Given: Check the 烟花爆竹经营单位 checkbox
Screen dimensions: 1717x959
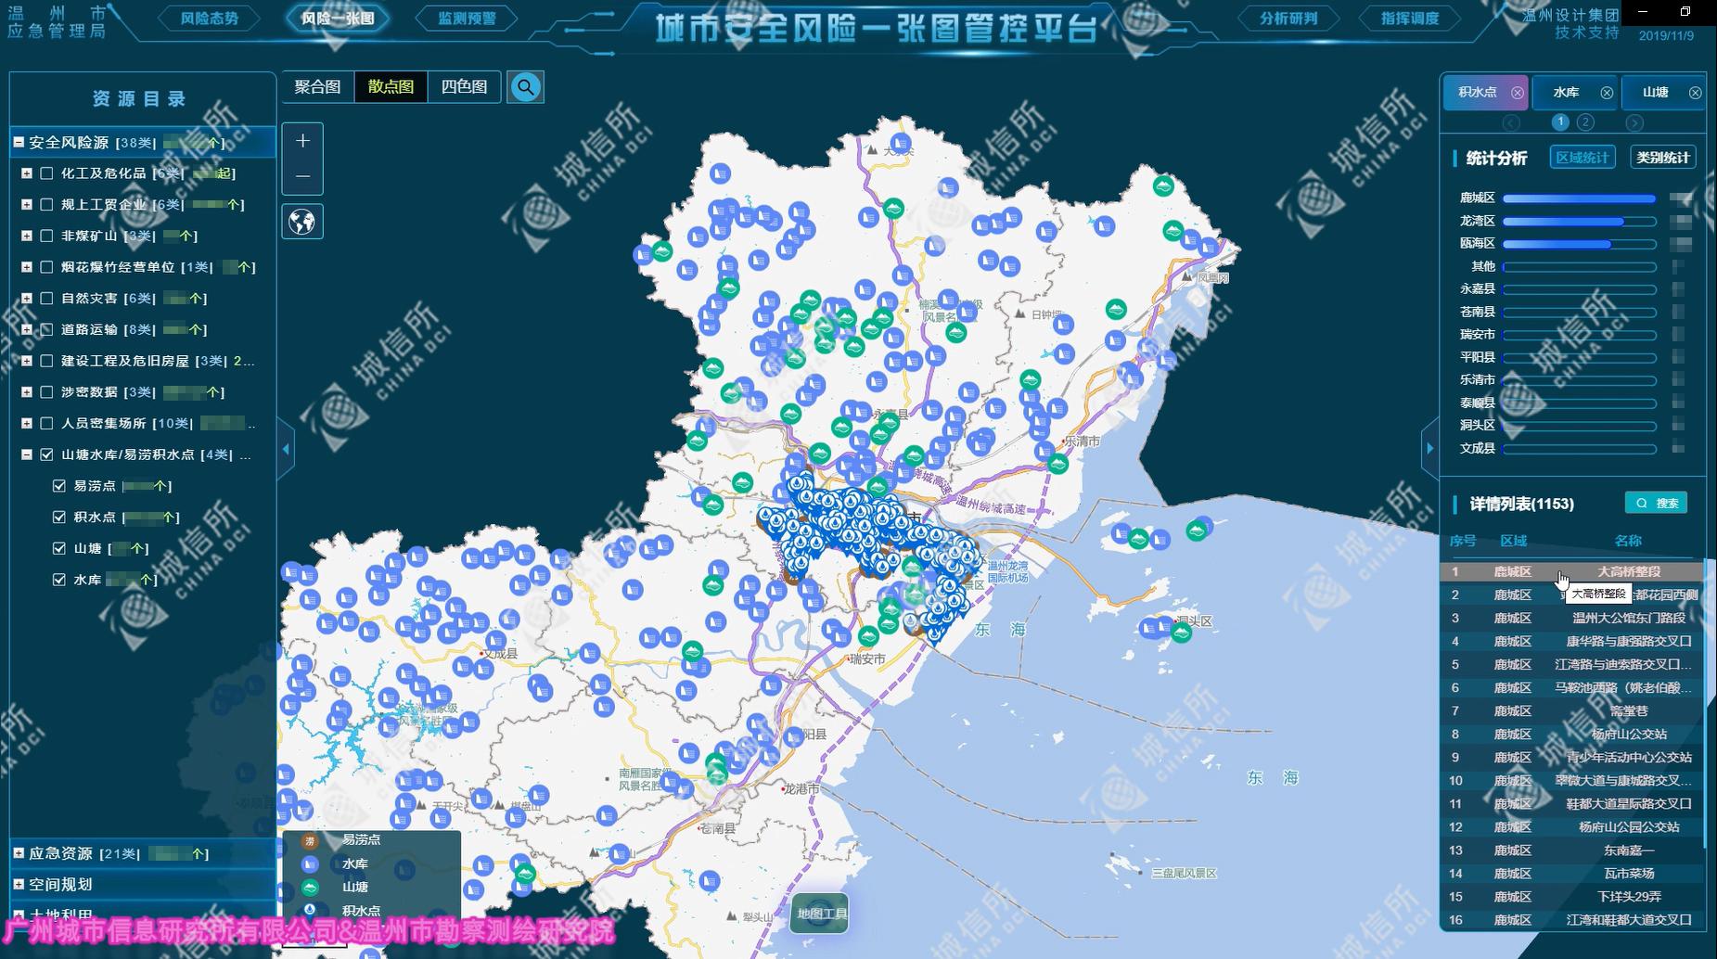Looking at the screenshot, I should pos(46,267).
